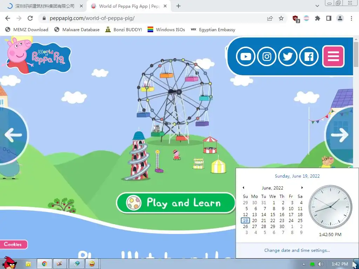Click the volume speaker tray icon
The height and width of the screenshot is (269, 359).
pos(320,264)
